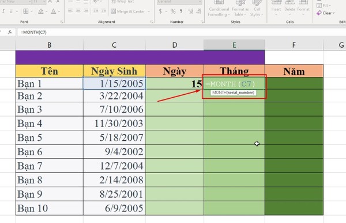The width and height of the screenshot is (346, 223).
Task: Select cell with date 8/25/2001
Action: point(114,194)
